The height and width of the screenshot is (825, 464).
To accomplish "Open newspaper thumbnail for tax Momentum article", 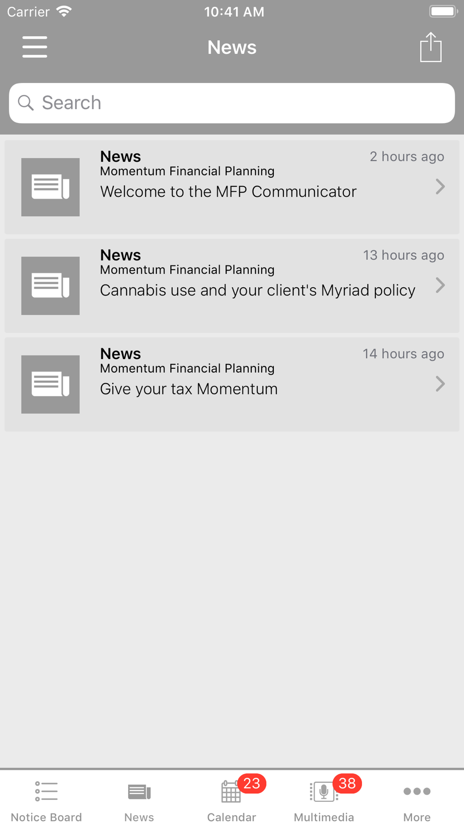I will (x=51, y=384).
